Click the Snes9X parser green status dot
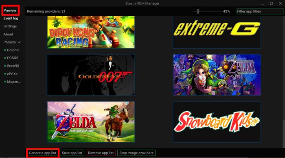This screenshot has width=285, height=158. tap(5, 66)
